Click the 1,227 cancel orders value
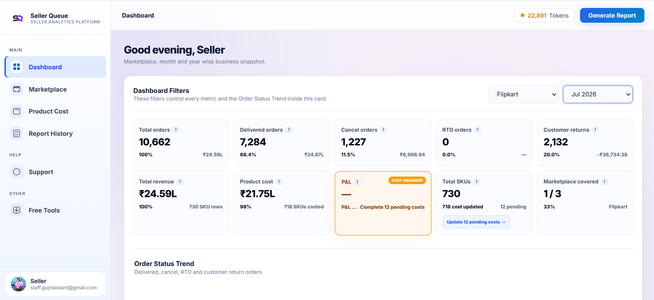The width and height of the screenshot is (654, 300). 354,142
